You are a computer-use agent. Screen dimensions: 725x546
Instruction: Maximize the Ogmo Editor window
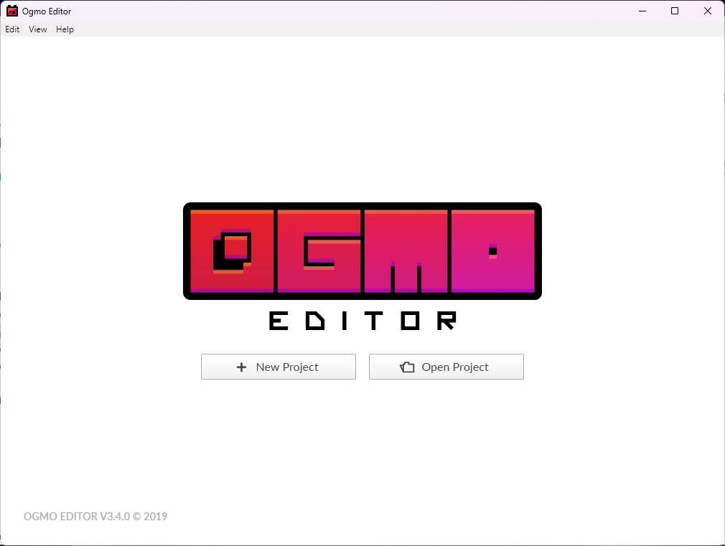tap(675, 11)
